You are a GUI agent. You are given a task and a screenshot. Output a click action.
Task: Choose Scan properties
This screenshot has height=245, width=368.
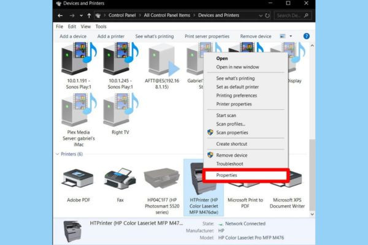click(x=245, y=133)
